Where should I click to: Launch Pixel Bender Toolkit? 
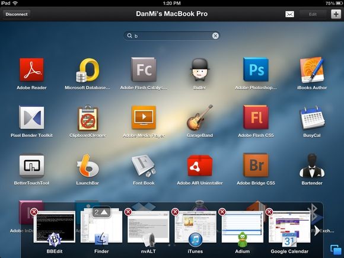click(x=31, y=117)
